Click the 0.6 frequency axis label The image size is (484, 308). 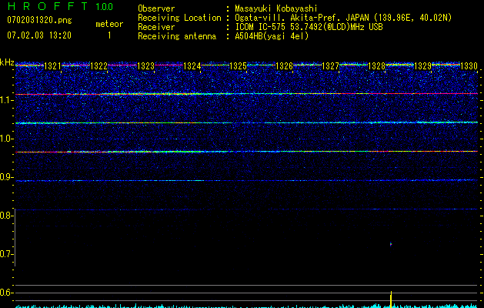(7, 293)
